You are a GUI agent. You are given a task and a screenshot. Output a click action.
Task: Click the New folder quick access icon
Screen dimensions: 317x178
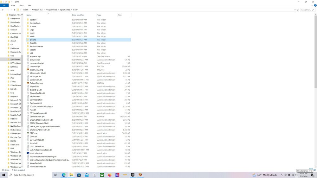9,2
